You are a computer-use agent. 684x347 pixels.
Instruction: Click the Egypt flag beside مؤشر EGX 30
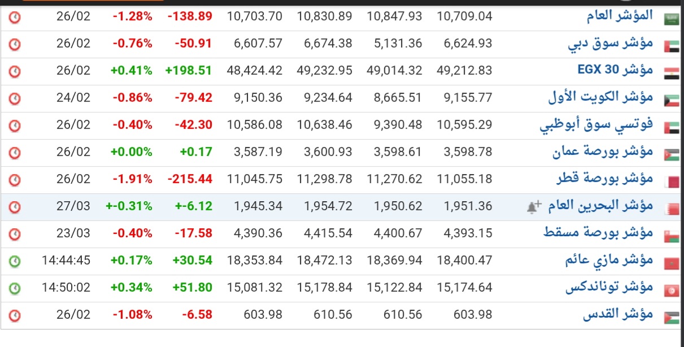[672, 72]
